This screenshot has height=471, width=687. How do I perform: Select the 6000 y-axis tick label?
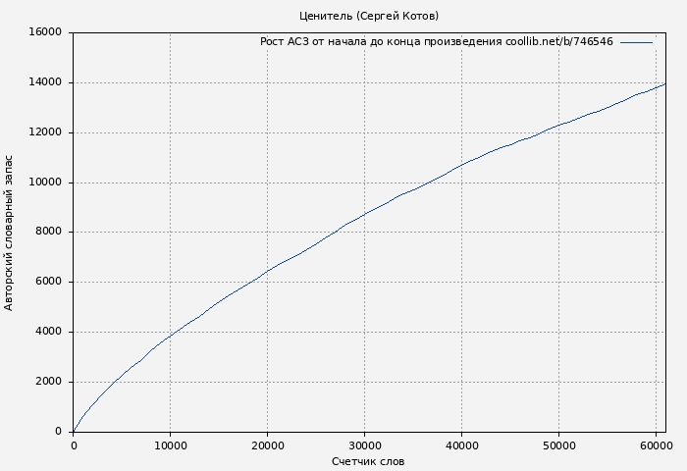(48, 282)
